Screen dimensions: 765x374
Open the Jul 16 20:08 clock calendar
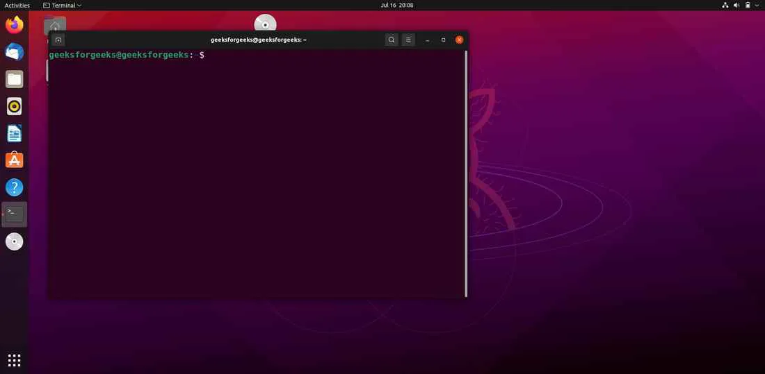(x=397, y=6)
